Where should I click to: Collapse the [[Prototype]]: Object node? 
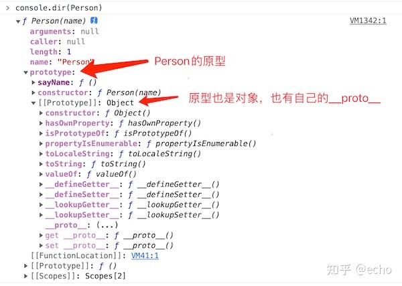(33, 103)
